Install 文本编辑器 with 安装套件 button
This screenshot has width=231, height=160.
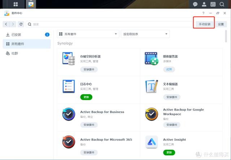172,97
